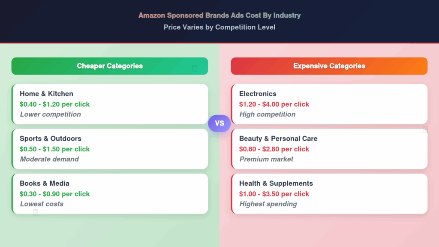This screenshot has height=247, width=439.
Task: Click the Sports & Outdoors card title
Action: [50, 139]
